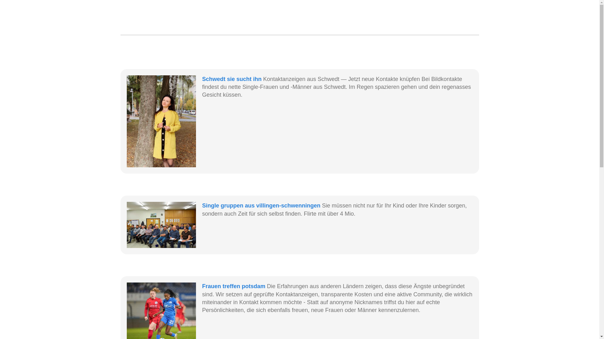Click text 'Kontaktanzeigen aus Schwedt'
The width and height of the screenshot is (604, 339).
(301, 79)
